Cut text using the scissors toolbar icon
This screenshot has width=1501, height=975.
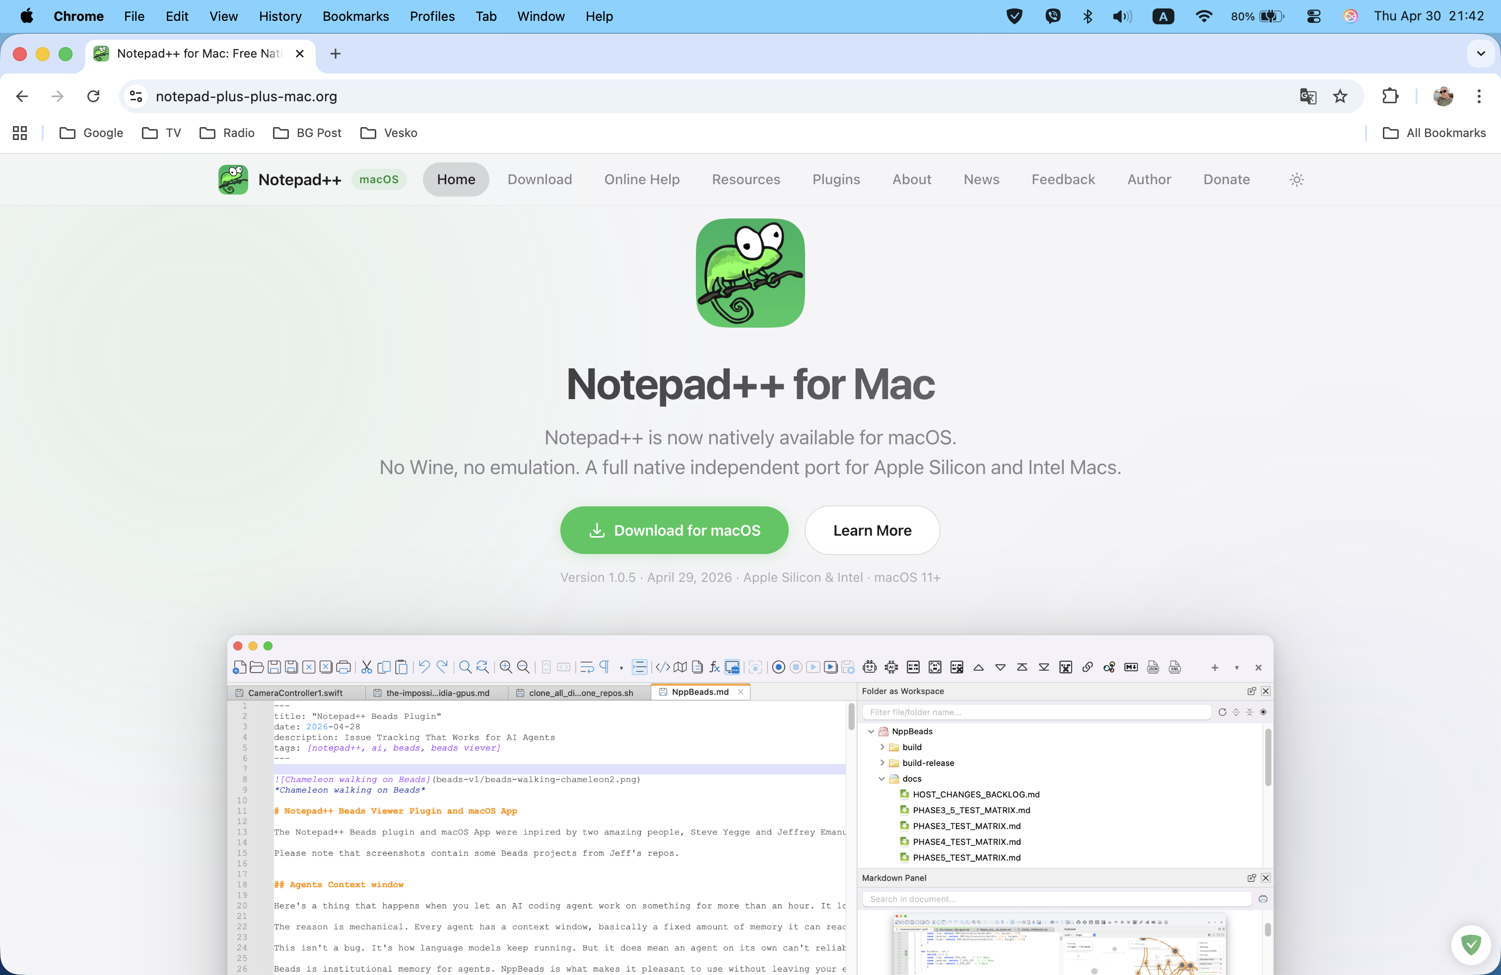366,667
